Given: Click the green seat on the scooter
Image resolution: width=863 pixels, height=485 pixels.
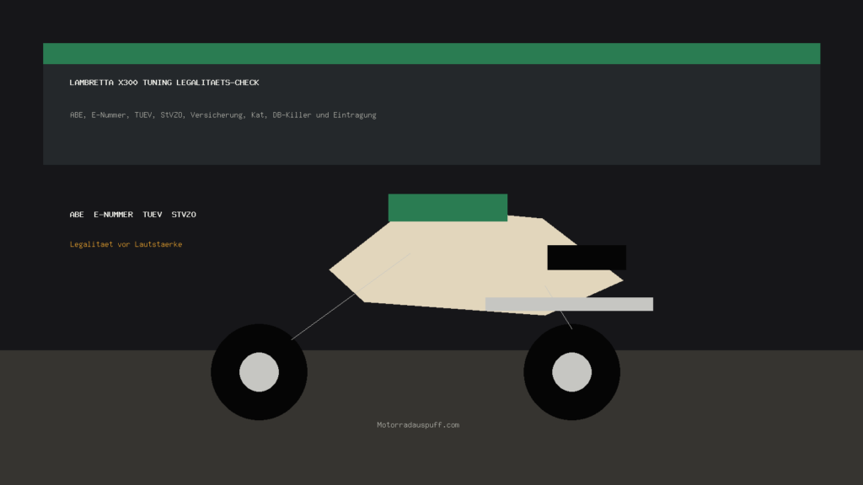Looking at the screenshot, I should [448, 208].
